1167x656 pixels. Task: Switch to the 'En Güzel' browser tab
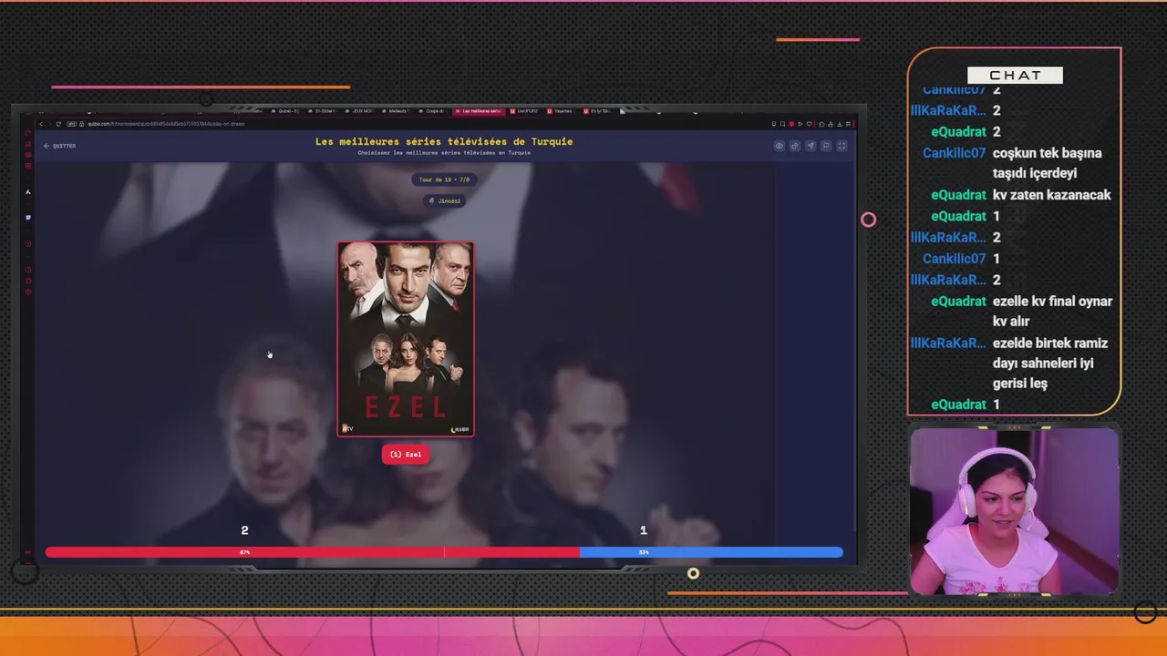(x=322, y=111)
